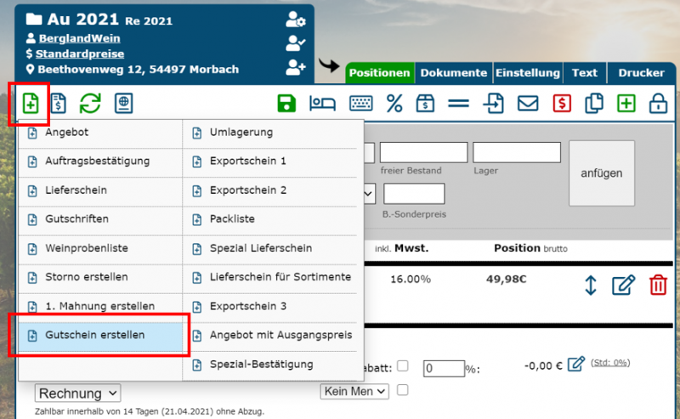Click the keyboard icon in toolbar
Image resolution: width=680 pixels, height=419 pixels.
(x=360, y=104)
